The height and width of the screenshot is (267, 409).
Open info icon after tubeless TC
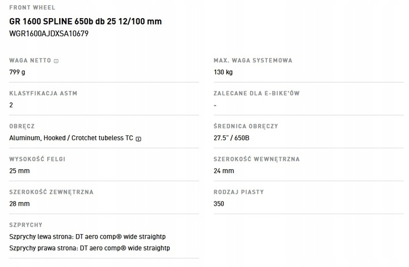pyautogui.click(x=139, y=139)
